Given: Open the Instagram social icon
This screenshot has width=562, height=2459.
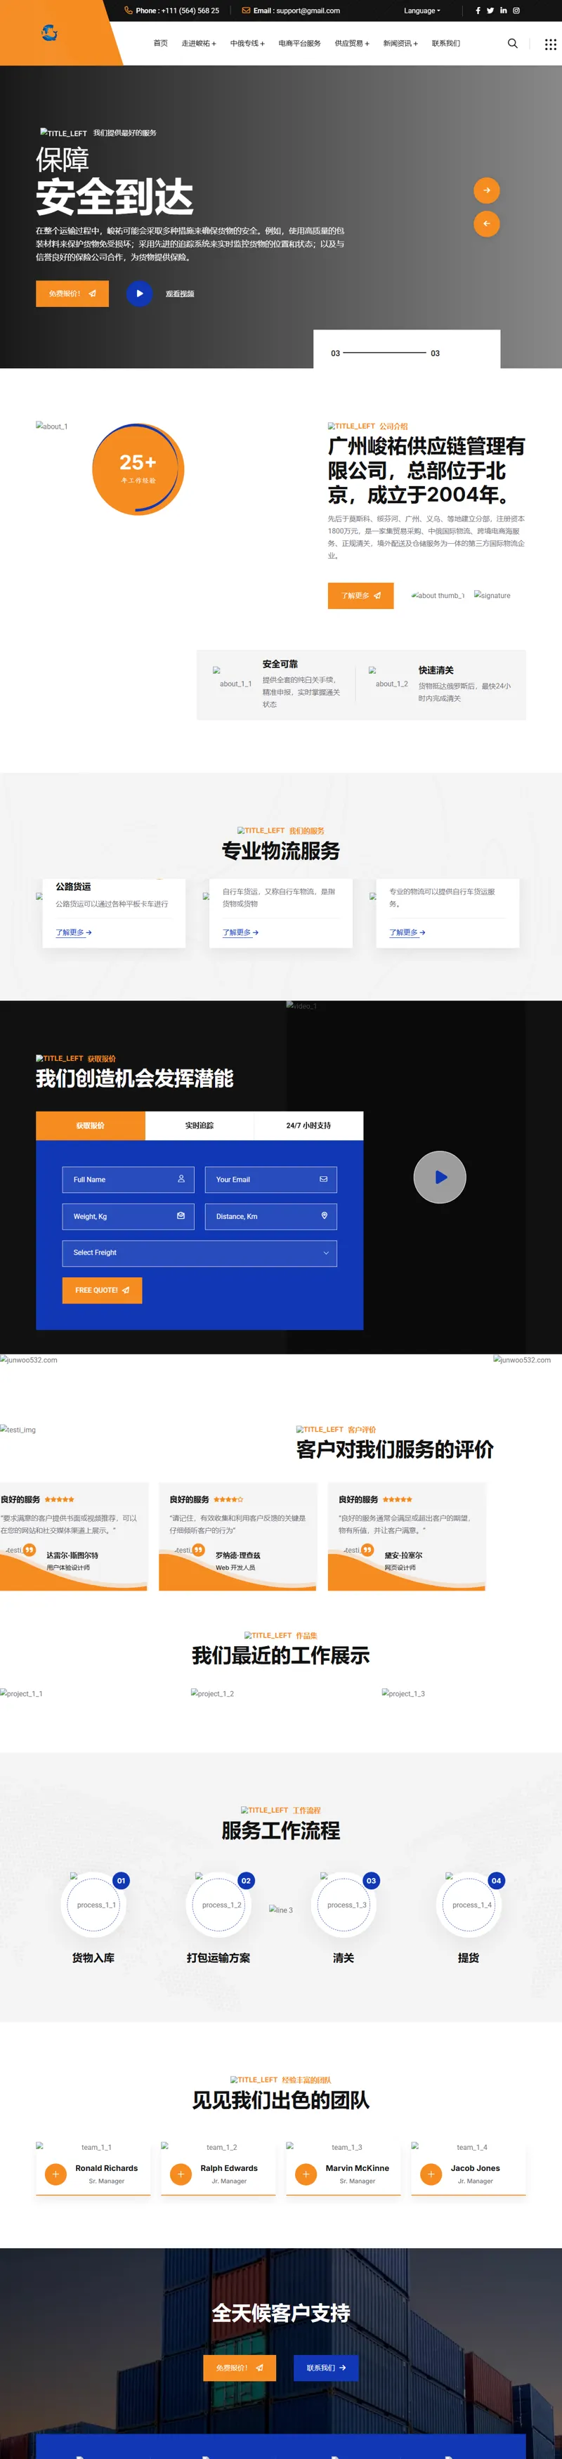Looking at the screenshot, I should (x=516, y=11).
